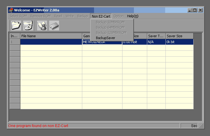
Task: Click the recycle bin remove ROM icon
Action: tap(28, 25)
